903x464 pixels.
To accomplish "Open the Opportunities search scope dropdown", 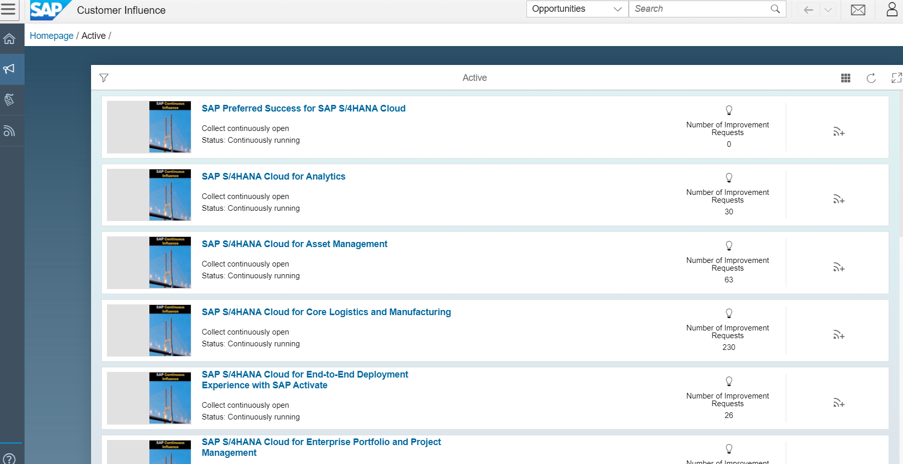I will tap(577, 9).
